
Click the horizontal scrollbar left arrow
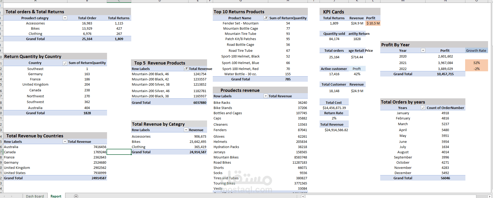[x=303, y=196]
